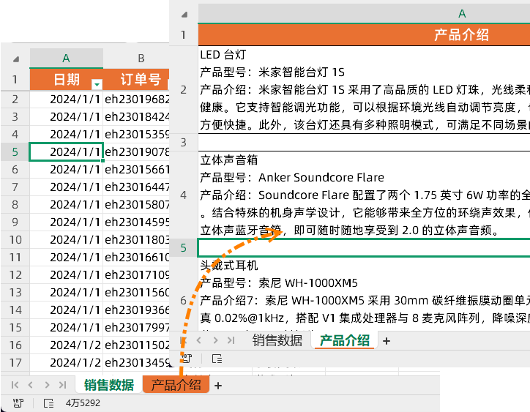Select all cells in the back window
This screenshot has width=530, height=412.
(x=15, y=59)
